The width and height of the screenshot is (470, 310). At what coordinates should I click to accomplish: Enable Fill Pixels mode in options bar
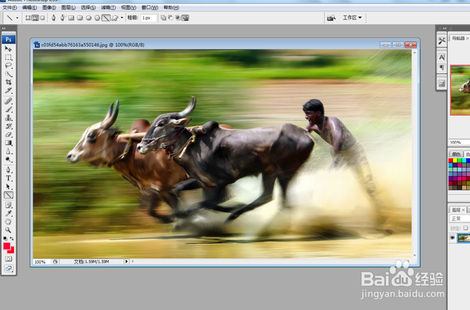pyautogui.click(x=43, y=18)
